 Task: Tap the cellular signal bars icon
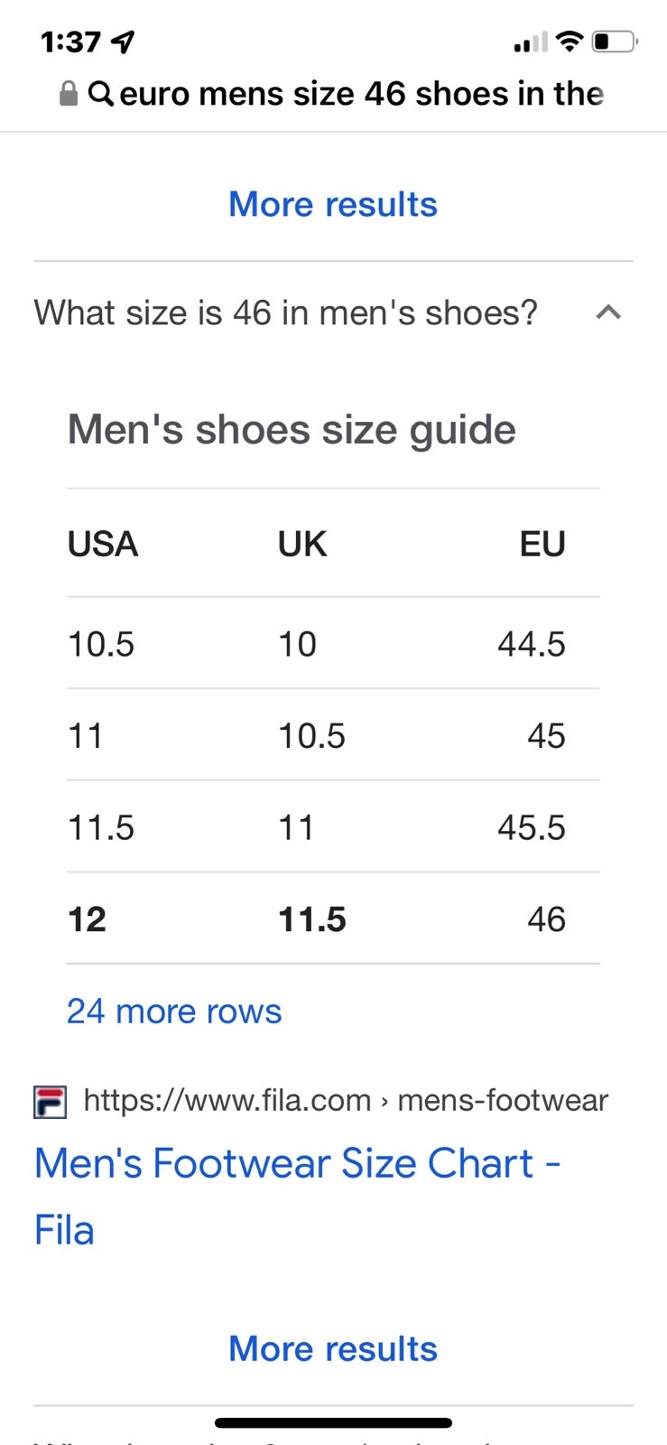click(531, 42)
